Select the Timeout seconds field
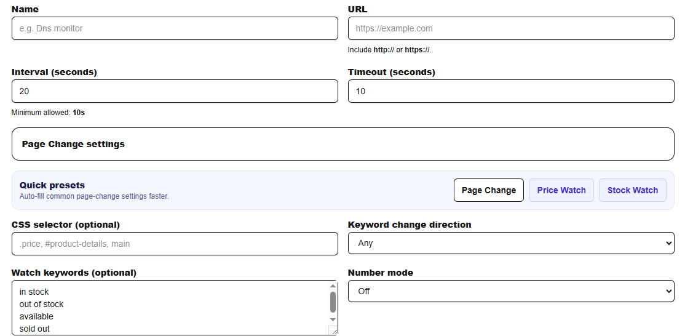Screen dimensions: 685x336 pos(511,91)
